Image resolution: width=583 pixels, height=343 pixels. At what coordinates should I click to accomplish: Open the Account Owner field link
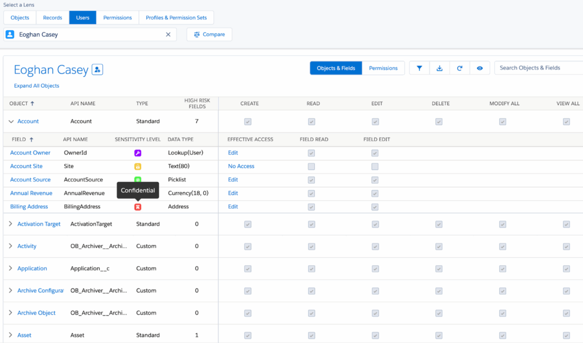pos(30,153)
